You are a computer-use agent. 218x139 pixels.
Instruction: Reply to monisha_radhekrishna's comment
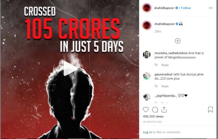click(165, 65)
